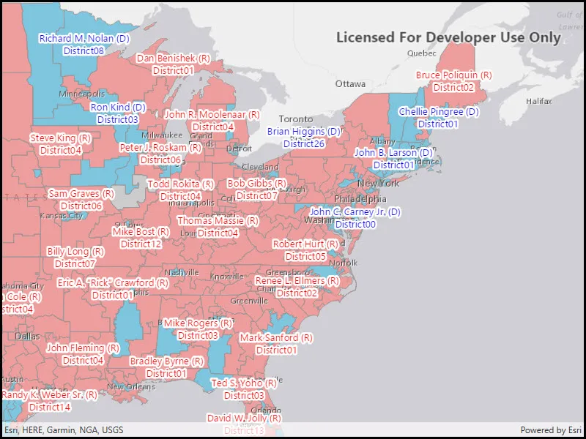This screenshot has height=439, width=586.
Task: Click Peter J. Roskam (R) label
Action: (160, 154)
